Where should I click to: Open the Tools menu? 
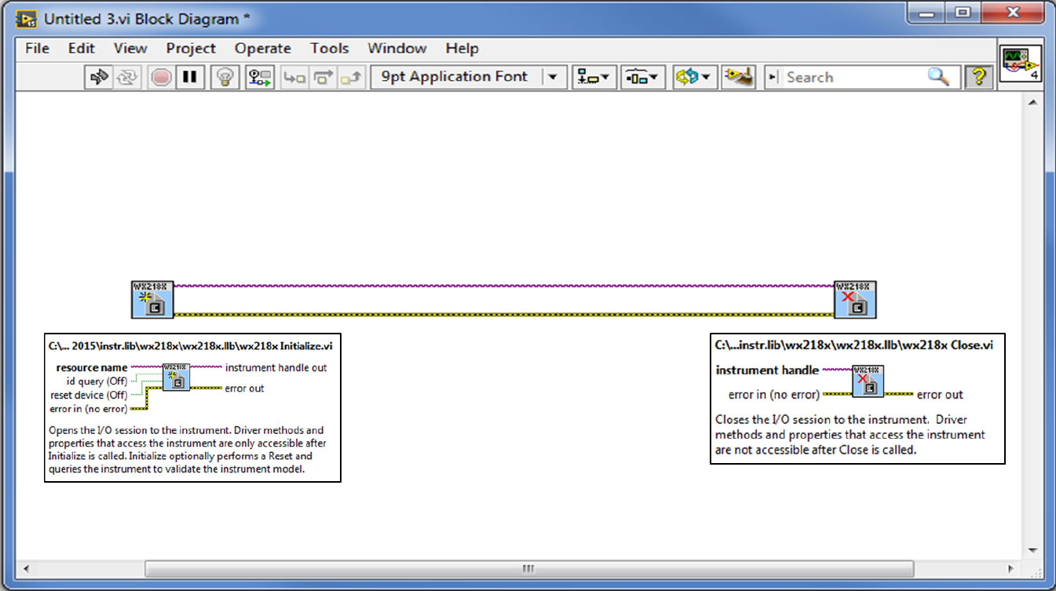329,48
